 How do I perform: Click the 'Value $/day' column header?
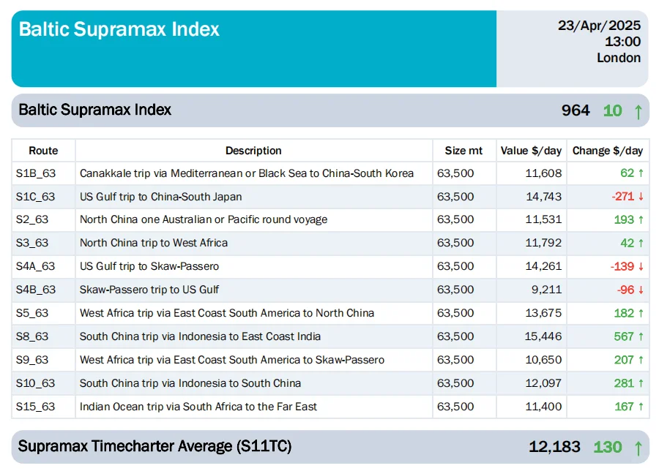[x=531, y=151]
